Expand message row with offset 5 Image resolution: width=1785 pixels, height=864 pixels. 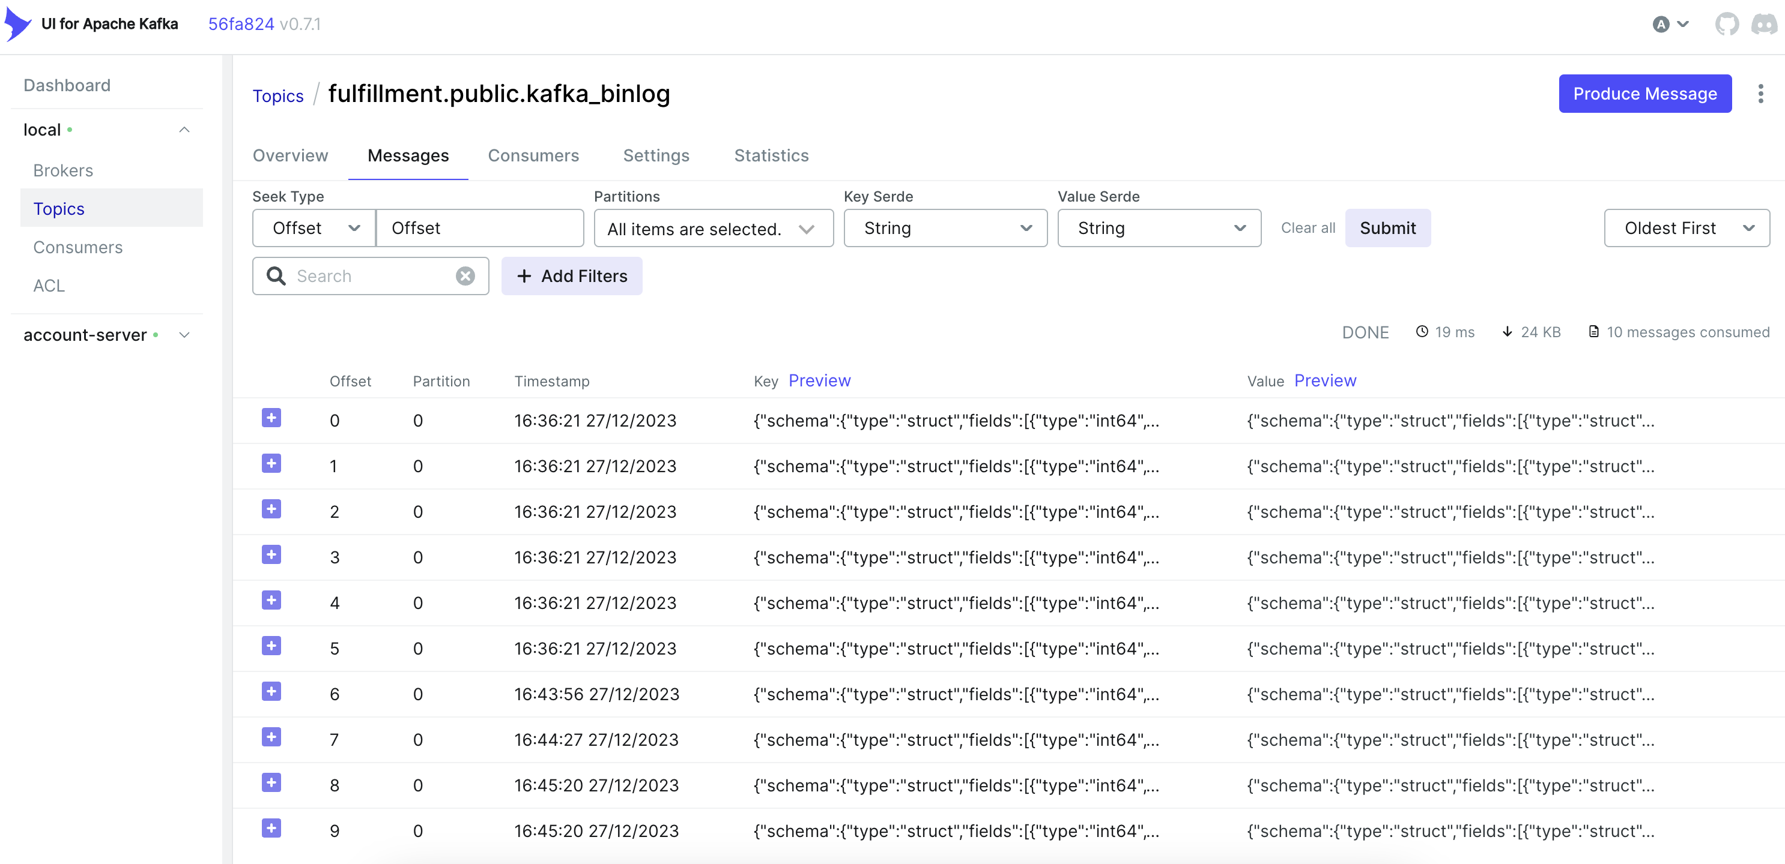point(271,647)
